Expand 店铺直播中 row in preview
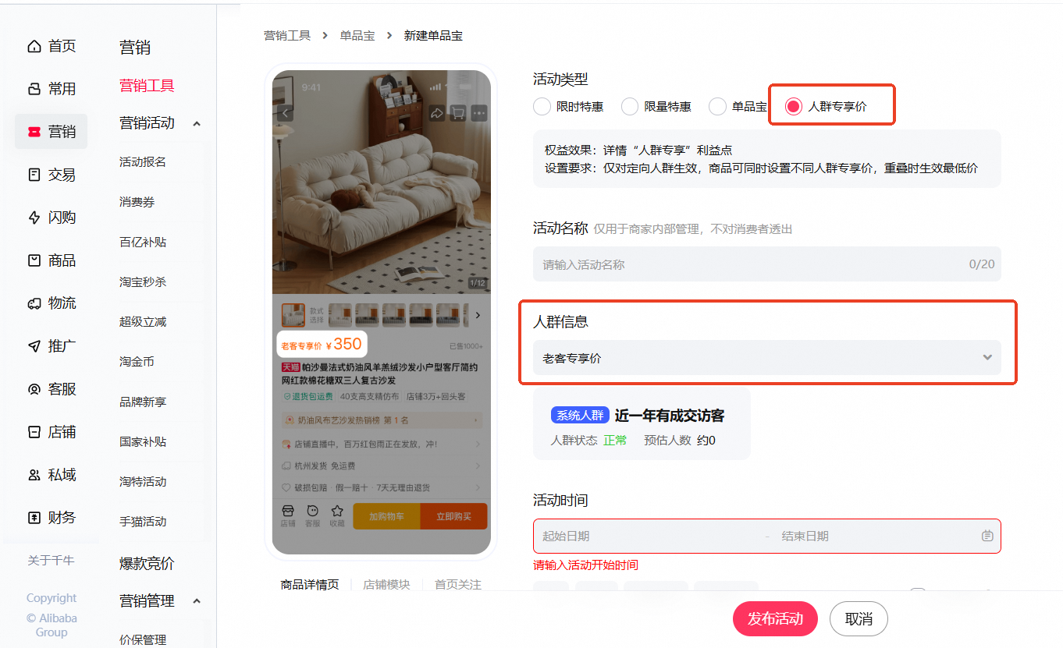 (382, 444)
